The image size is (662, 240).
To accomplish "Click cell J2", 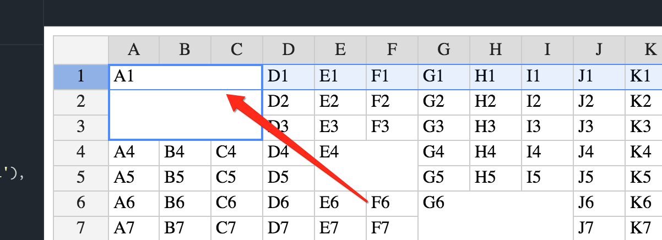I will pos(600,102).
